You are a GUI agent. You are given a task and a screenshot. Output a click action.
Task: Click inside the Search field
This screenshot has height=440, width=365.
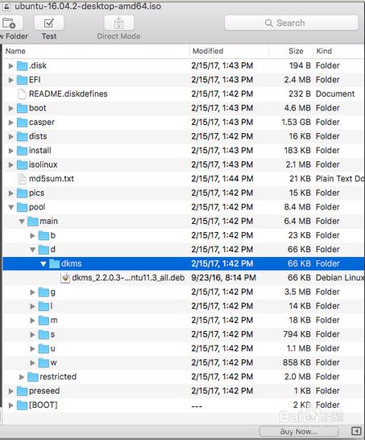click(291, 23)
